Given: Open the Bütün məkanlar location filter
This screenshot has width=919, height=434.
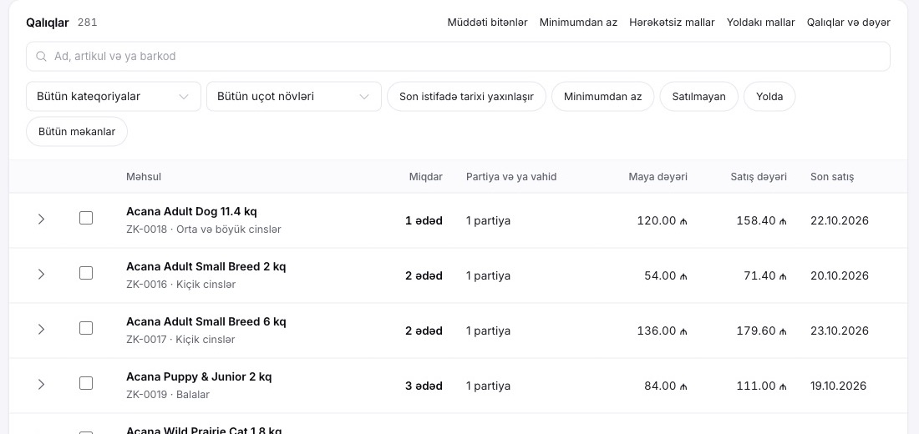Looking at the screenshot, I should pos(77,132).
